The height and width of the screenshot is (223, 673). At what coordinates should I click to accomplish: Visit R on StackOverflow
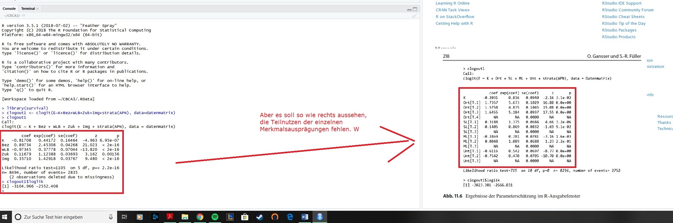455,17
